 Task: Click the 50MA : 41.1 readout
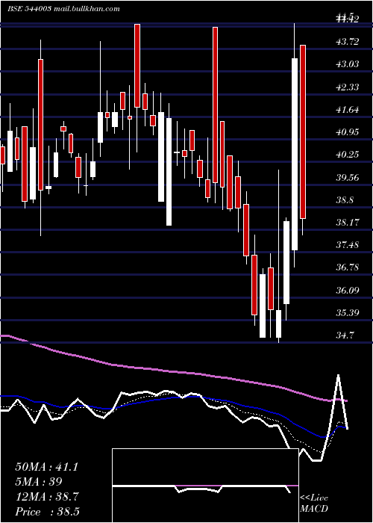(46, 467)
